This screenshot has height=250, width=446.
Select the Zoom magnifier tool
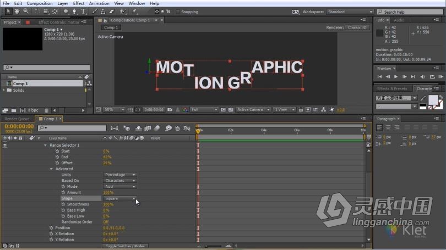click(26, 12)
